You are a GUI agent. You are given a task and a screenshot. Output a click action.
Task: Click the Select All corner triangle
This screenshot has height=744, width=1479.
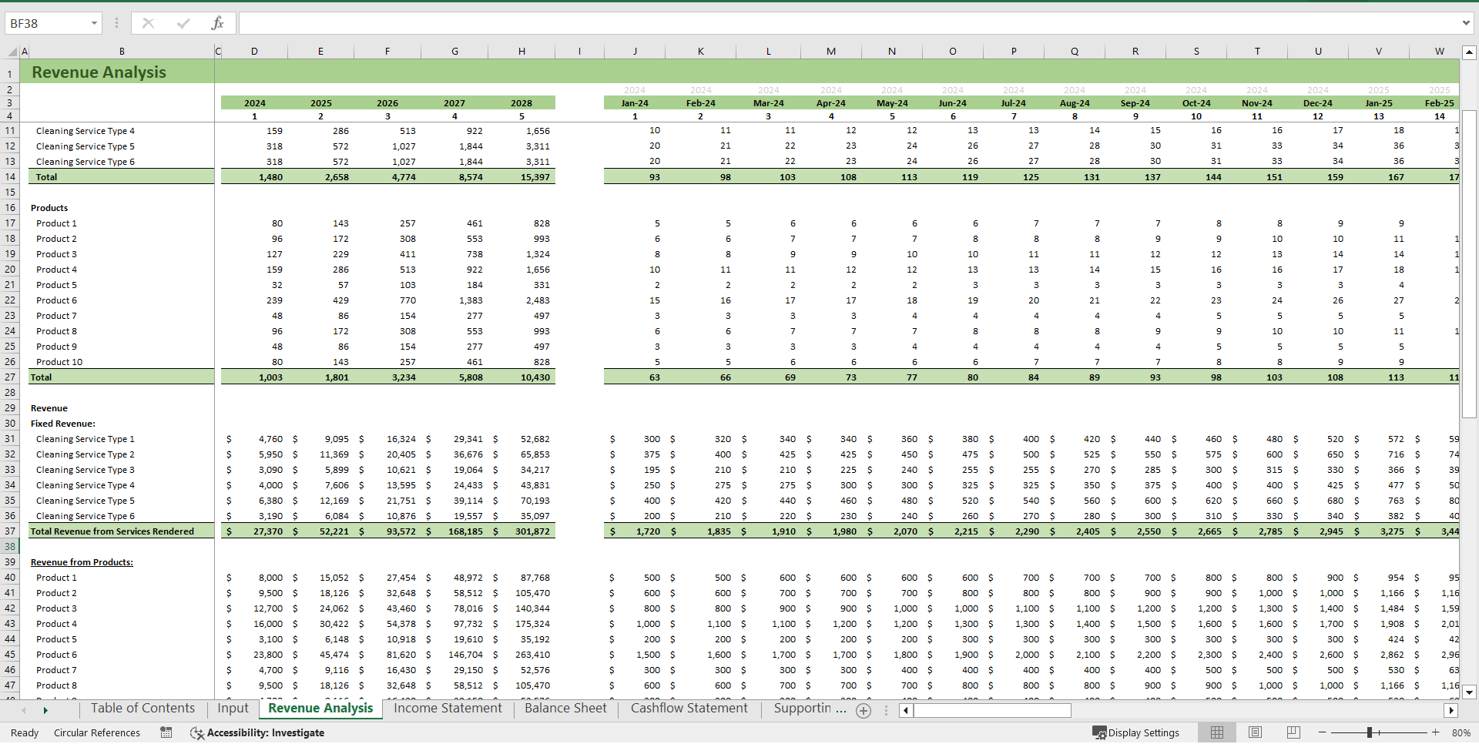pos(12,52)
